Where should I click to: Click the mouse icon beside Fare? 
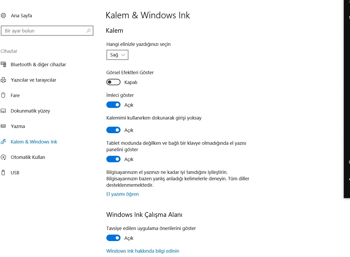click(x=3, y=96)
